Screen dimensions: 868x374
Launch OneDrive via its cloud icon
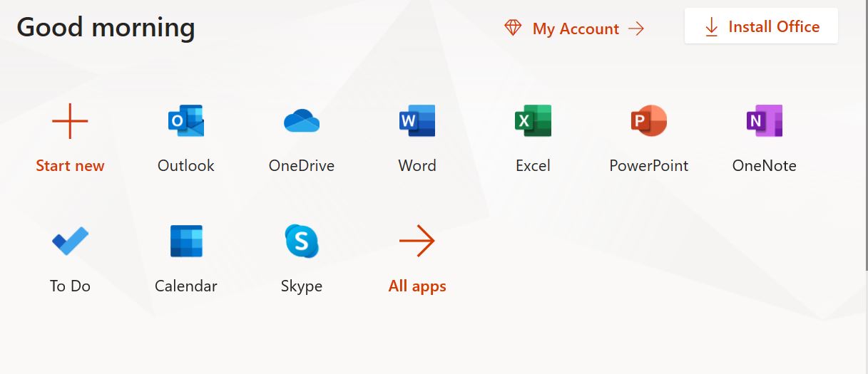[x=302, y=121]
